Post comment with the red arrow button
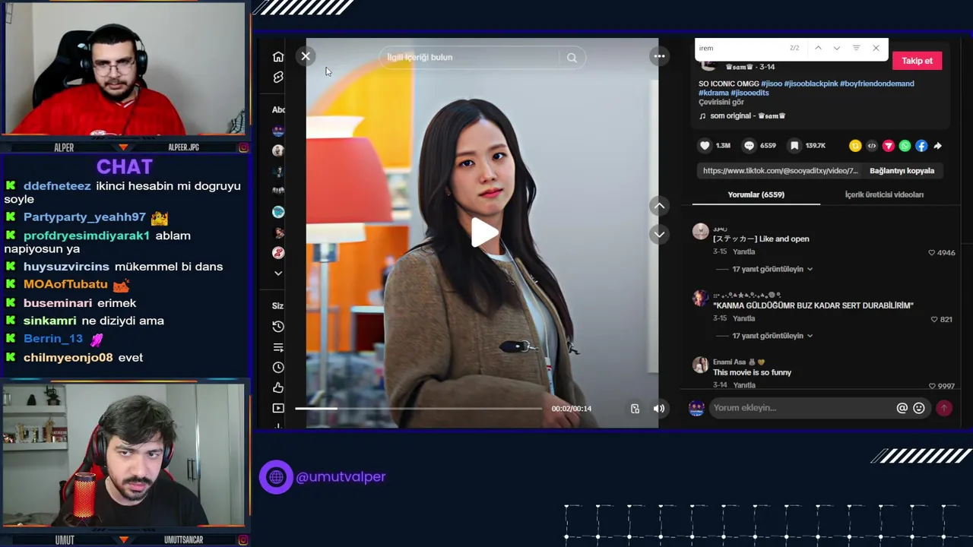973x547 pixels. click(x=943, y=408)
